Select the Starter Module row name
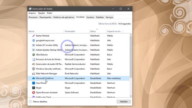 43,36
